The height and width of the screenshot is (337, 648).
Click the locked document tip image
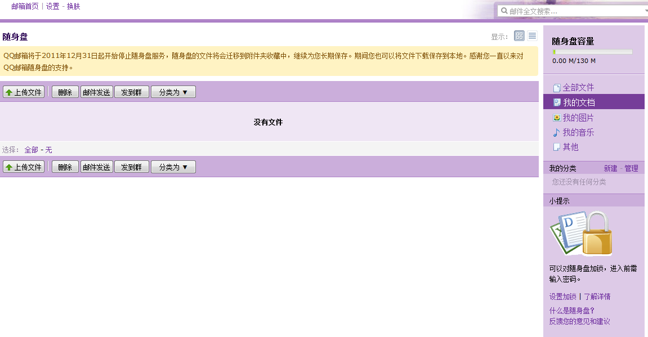pyautogui.click(x=580, y=233)
